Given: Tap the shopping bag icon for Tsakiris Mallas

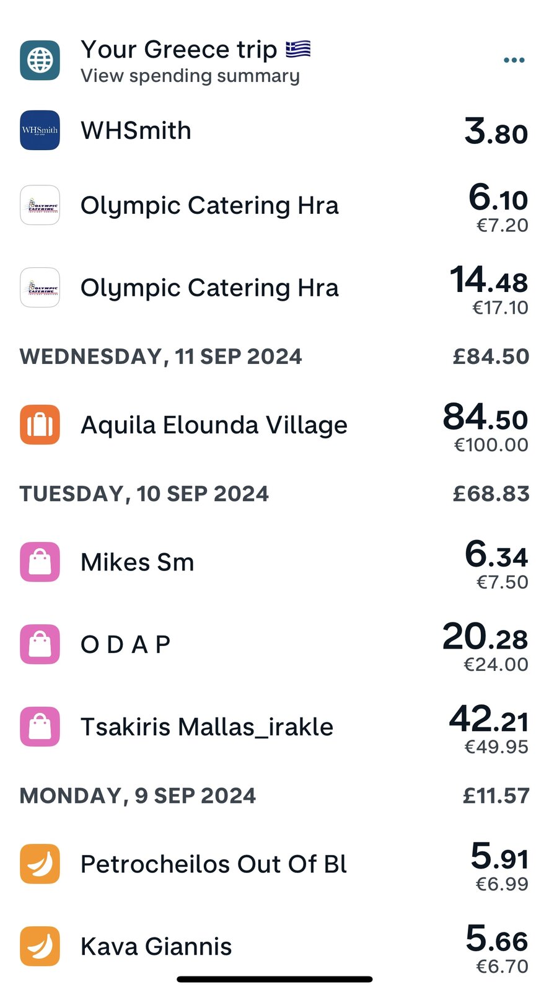Looking at the screenshot, I should click(x=40, y=727).
